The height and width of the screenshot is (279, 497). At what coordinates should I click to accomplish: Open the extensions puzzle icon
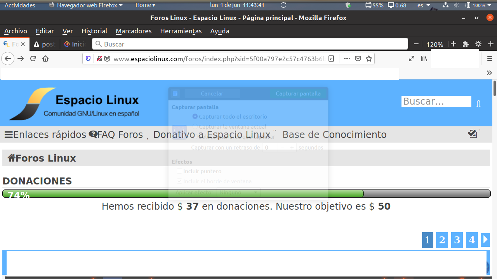466,44
